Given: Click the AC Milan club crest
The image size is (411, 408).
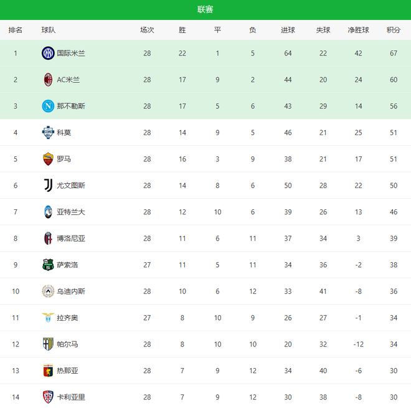Looking at the screenshot, I should tap(48, 80).
